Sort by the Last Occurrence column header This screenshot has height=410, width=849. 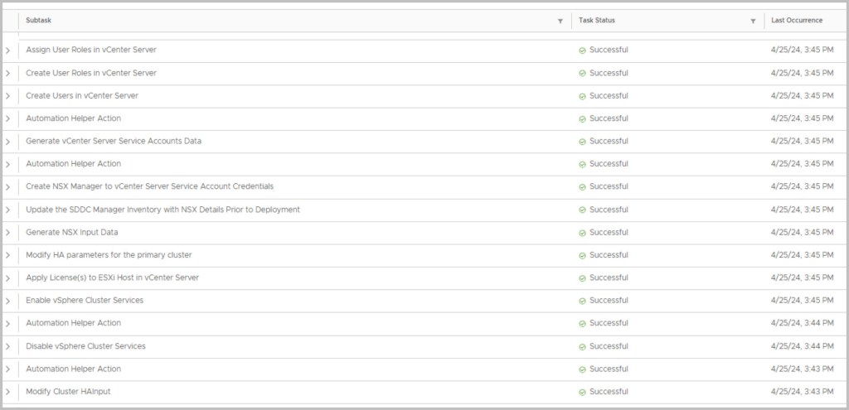point(796,21)
